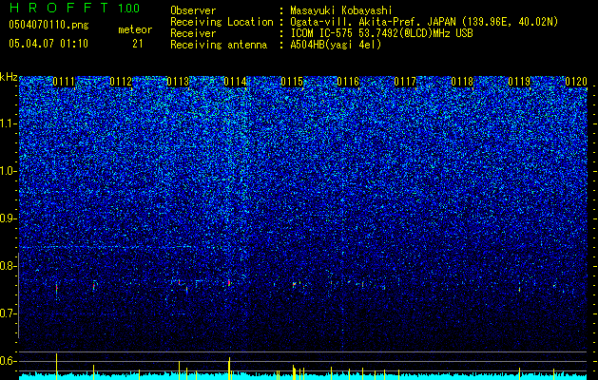Click the Receiving Location label
This screenshot has height=380, width=598.
click(222, 22)
